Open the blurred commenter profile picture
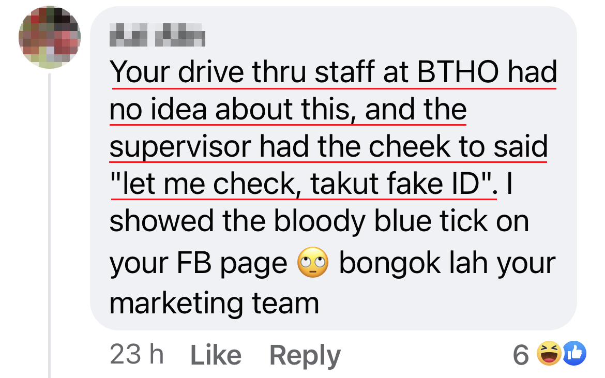 pos(50,37)
